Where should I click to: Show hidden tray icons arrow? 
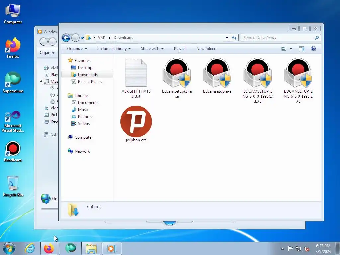282,249
